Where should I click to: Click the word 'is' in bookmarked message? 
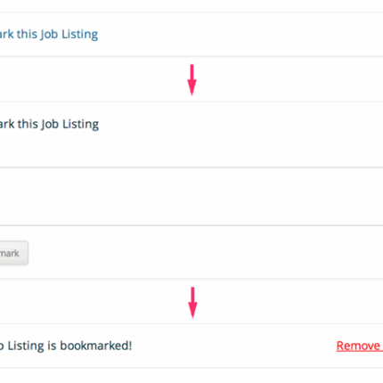coord(52,346)
